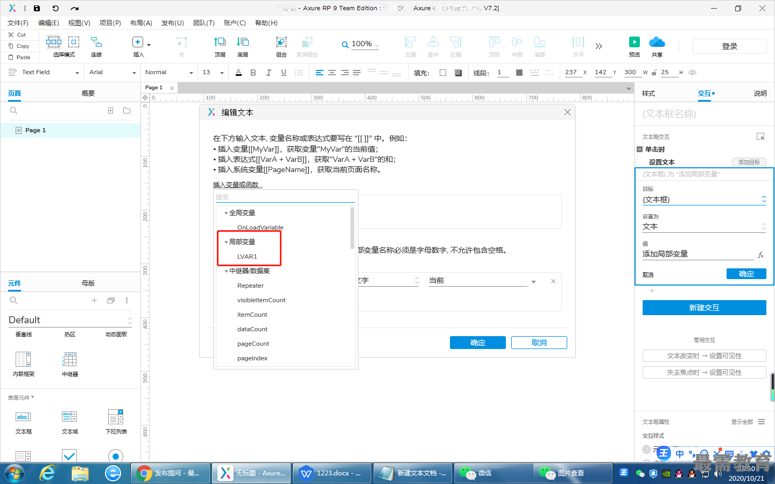Select the LVAR1 local variable

coord(247,257)
